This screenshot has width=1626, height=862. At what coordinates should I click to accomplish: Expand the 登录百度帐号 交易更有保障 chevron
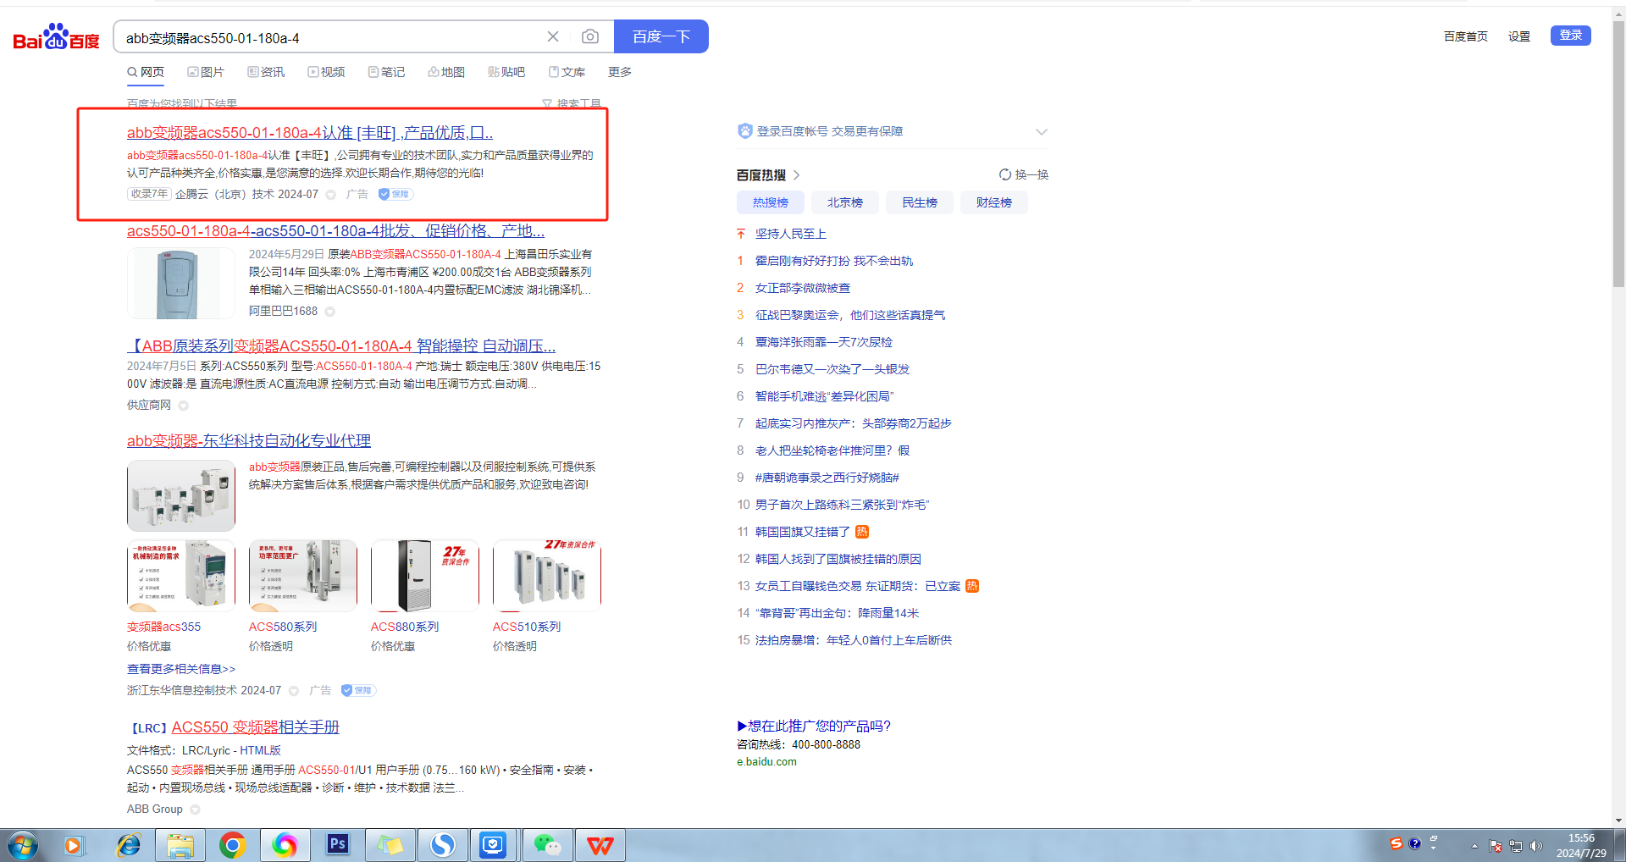click(x=1042, y=131)
